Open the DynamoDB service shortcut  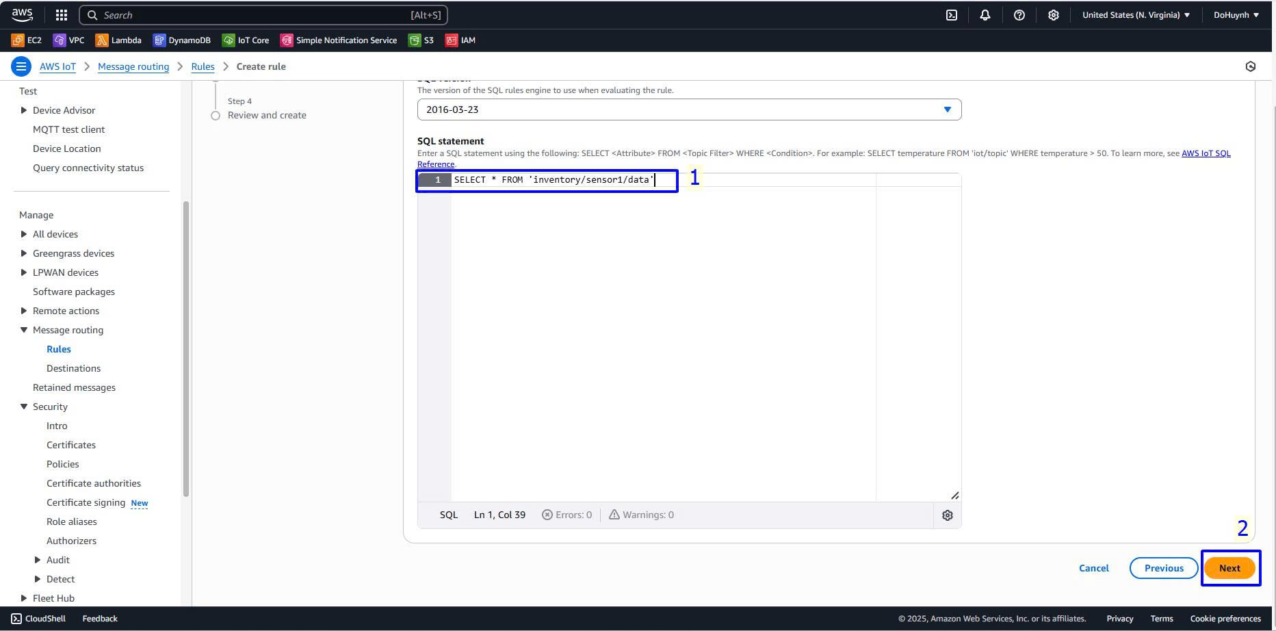click(x=181, y=40)
